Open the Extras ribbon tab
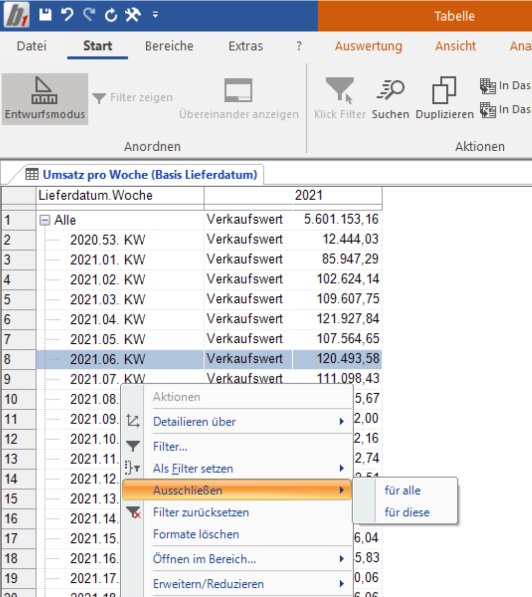This screenshot has height=597, width=532. [246, 46]
